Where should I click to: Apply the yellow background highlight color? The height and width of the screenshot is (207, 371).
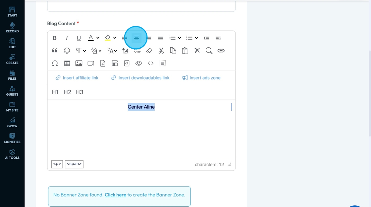(108, 38)
